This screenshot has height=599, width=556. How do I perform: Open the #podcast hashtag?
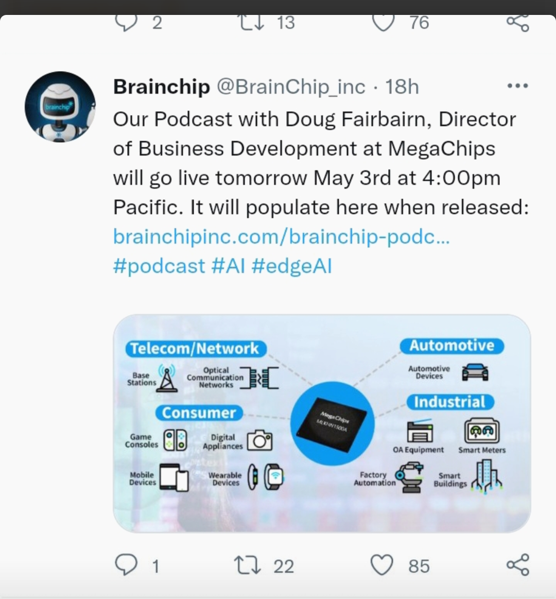point(159,266)
